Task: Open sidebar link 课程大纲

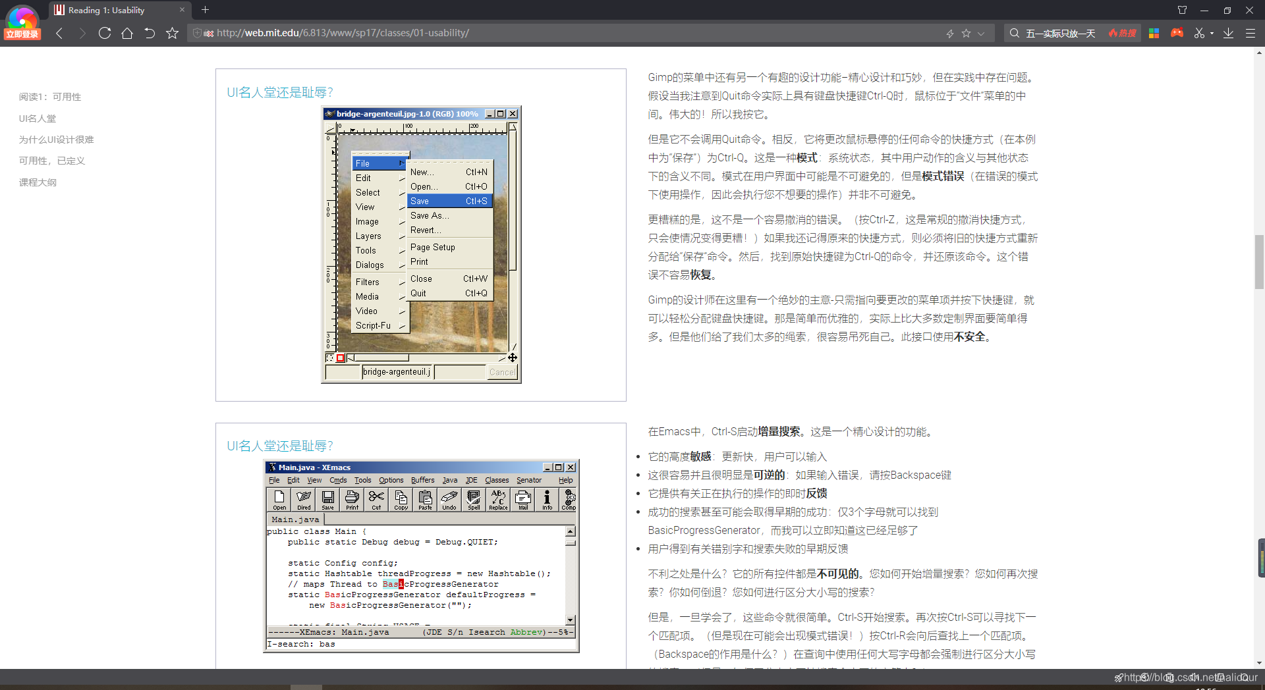Action: (x=38, y=182)
